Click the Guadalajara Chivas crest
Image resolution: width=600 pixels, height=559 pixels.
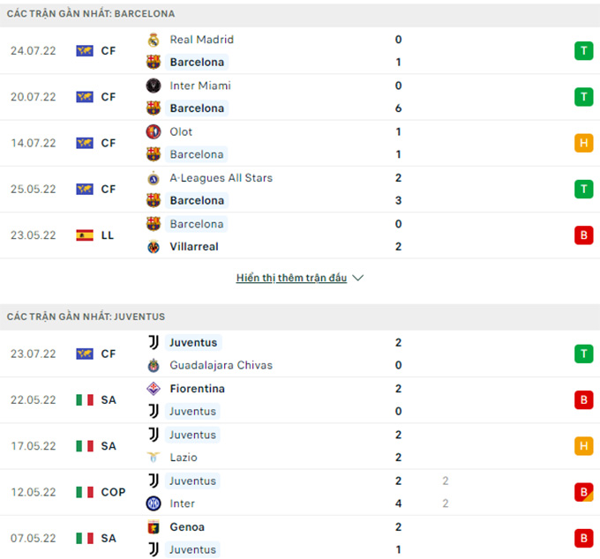[154, 366]
